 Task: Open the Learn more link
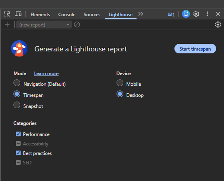(46, 74)
